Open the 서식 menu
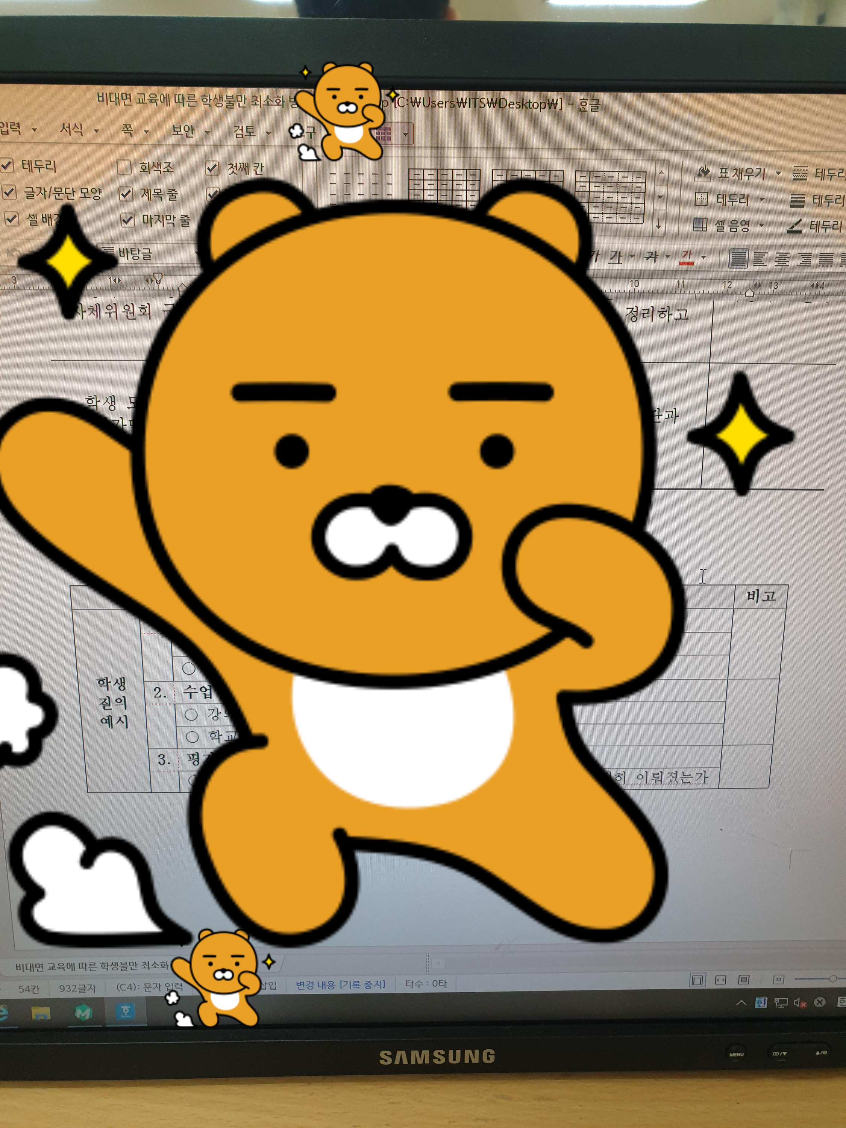The image size is (846, 1128). point(71,129)
